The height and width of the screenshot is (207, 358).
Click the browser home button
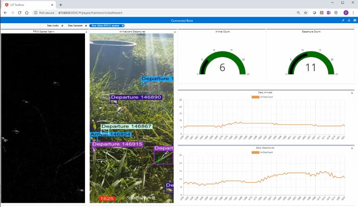(28, 13)
